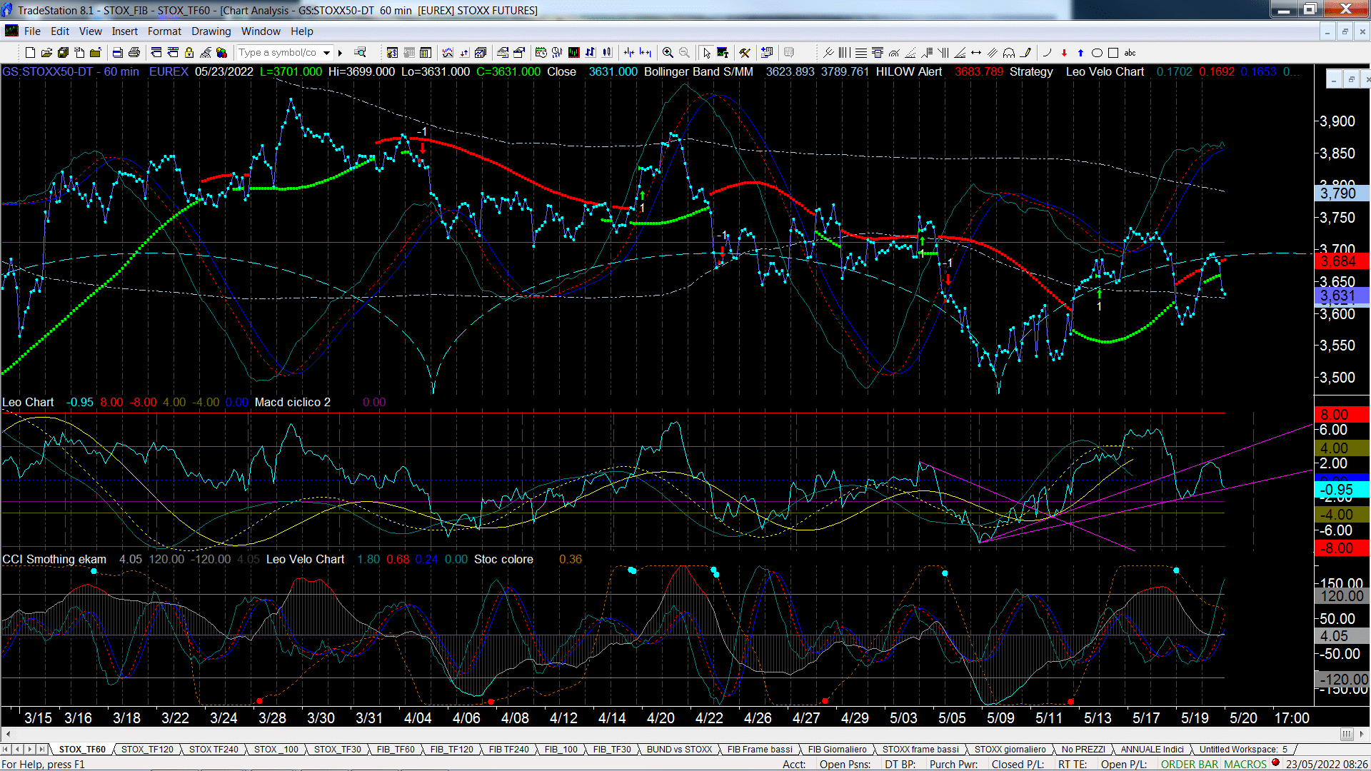The height and width of the screenshot is (771, 1371).
Task: Click the 3,631 blue price marker
Action: pyautogui.click(x=1341, y=296)
